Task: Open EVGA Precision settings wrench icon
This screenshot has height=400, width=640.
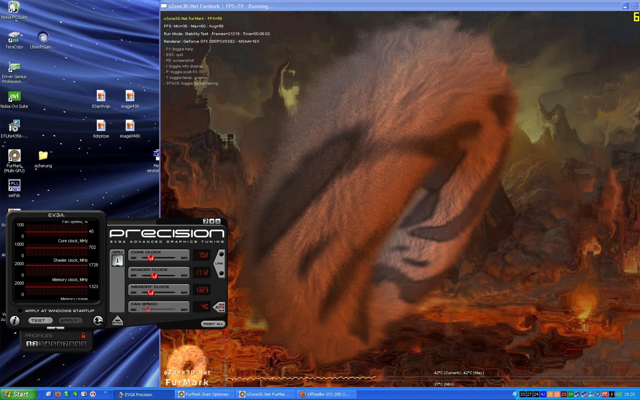Action: (x=98, y=321)
